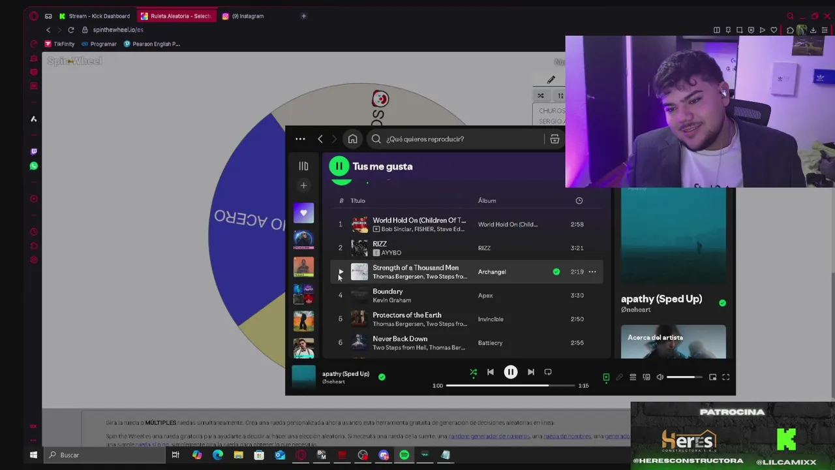Go back in Spotify navigation

click(x=320, y=139)
